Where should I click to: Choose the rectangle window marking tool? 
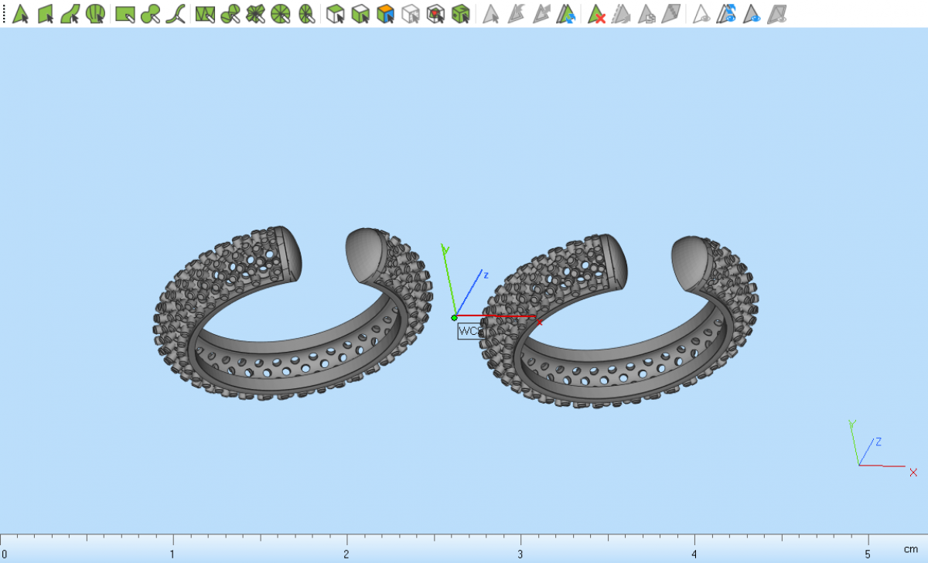(125, 13)
